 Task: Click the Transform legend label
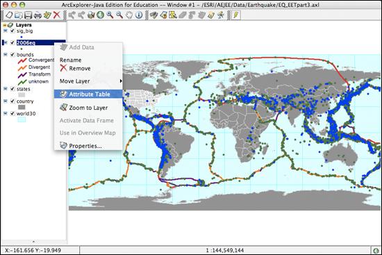[40, 74]
